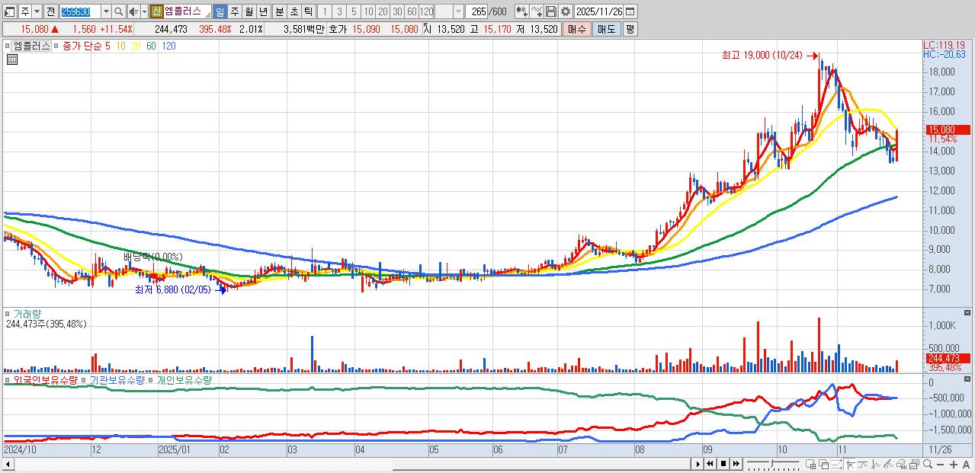Select second 초 chart period
Viewport: 975px width, 473px height.
coord(293,11)
